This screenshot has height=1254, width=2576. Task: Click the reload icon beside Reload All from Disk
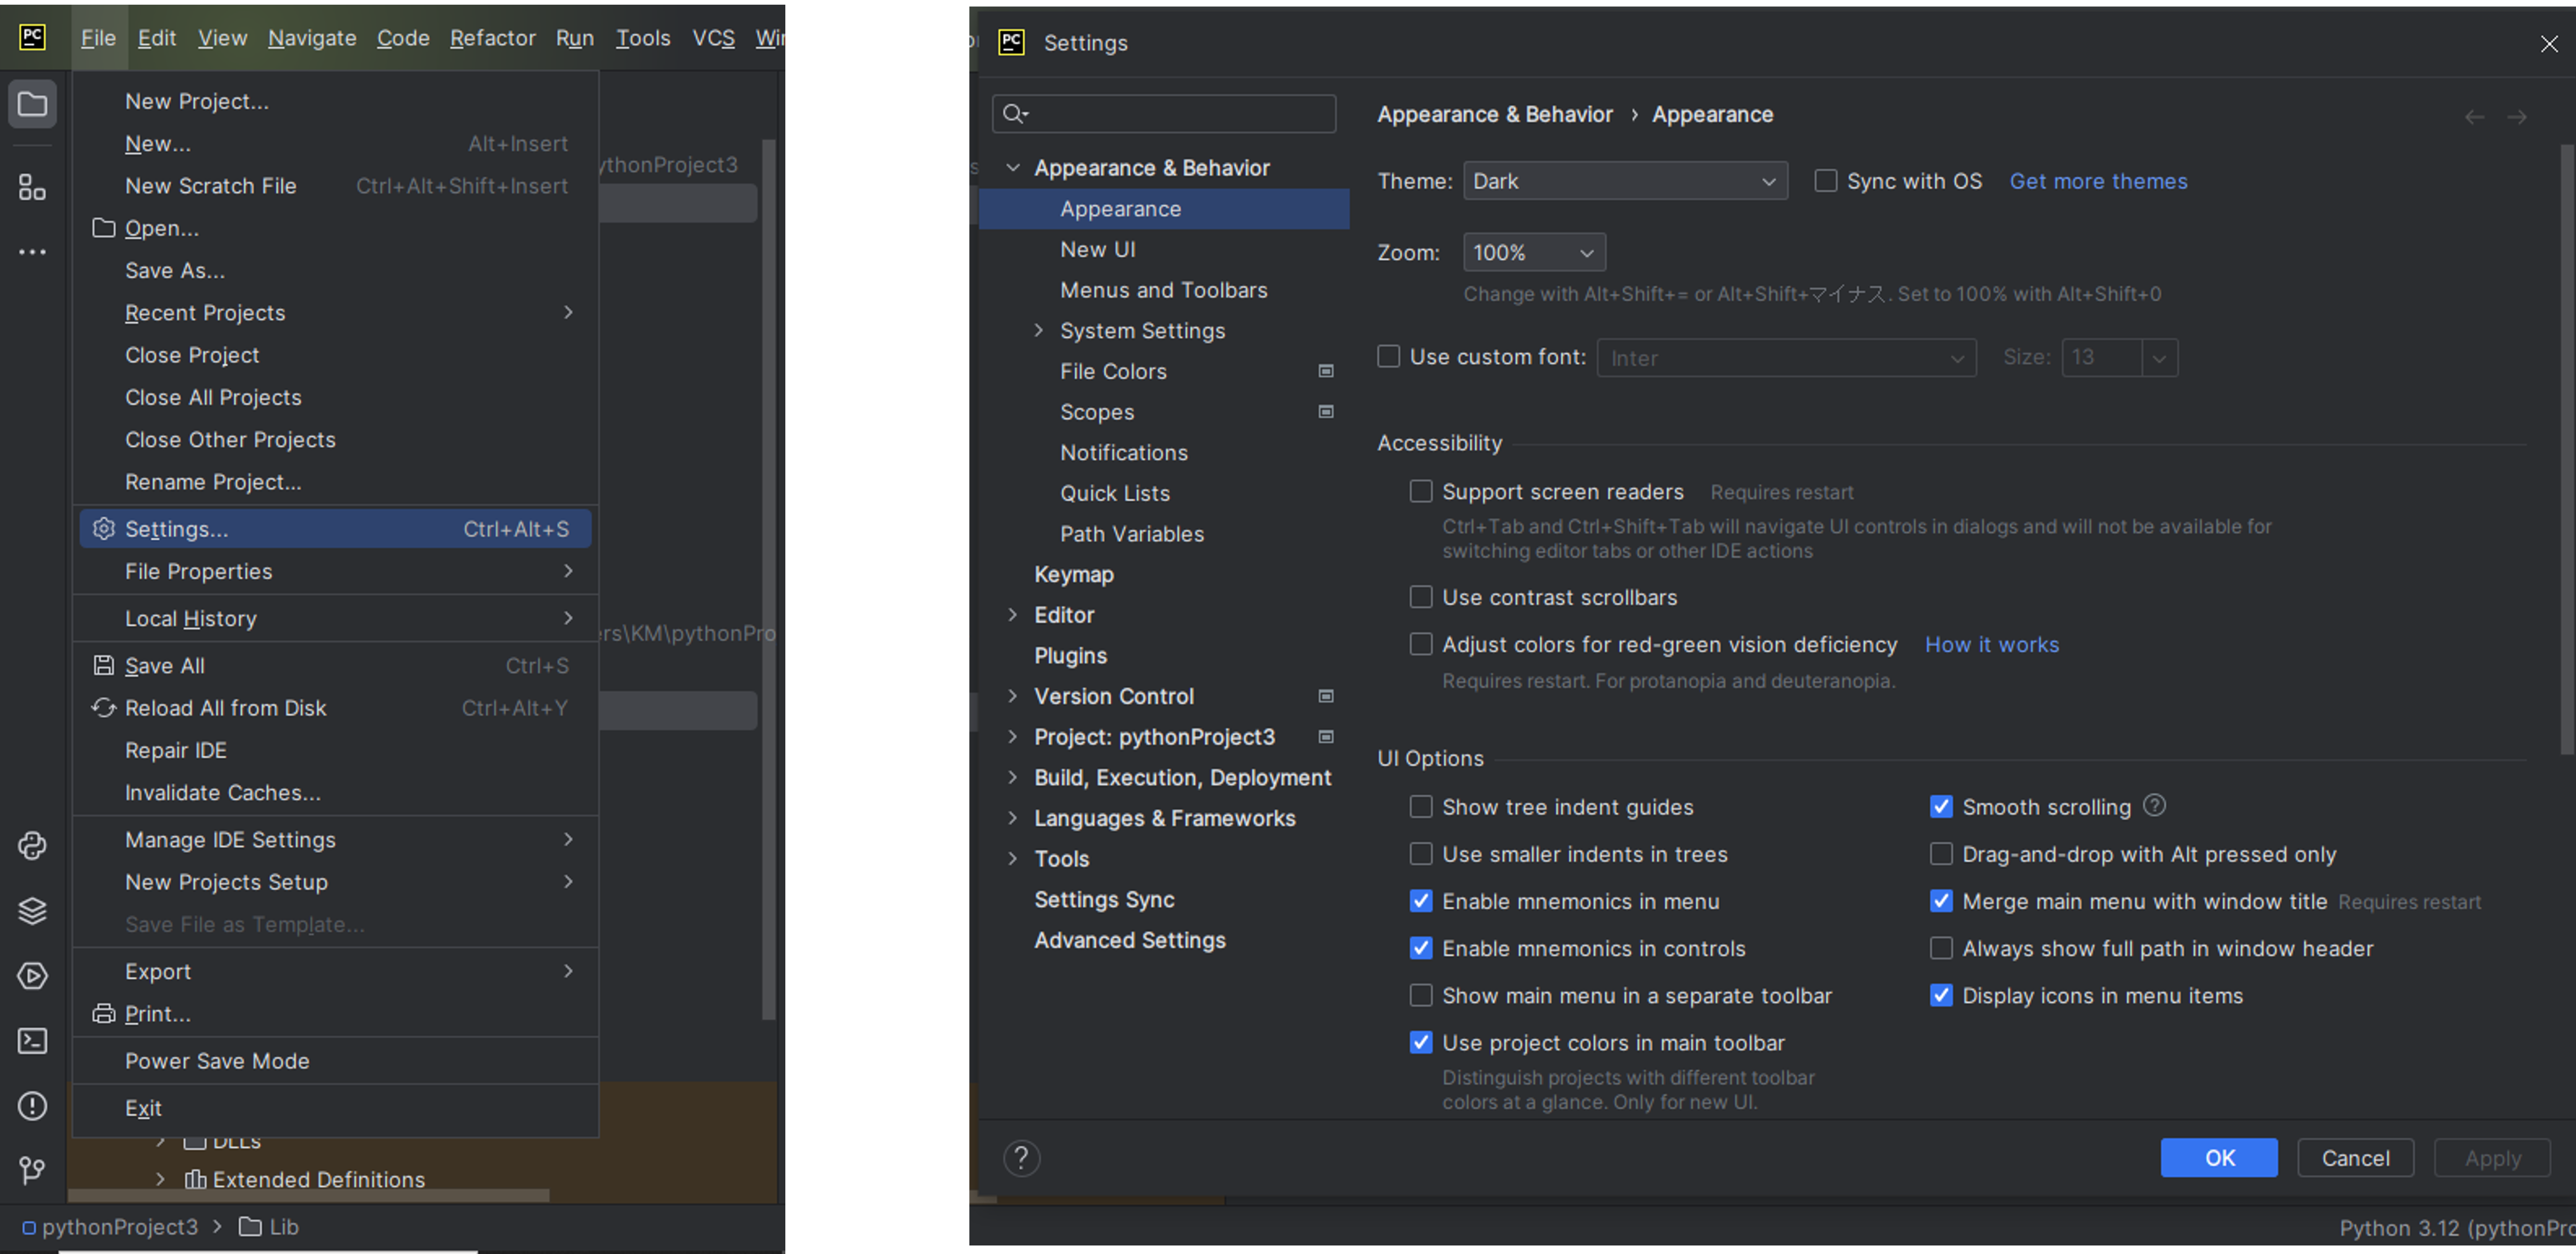[104, 707]
